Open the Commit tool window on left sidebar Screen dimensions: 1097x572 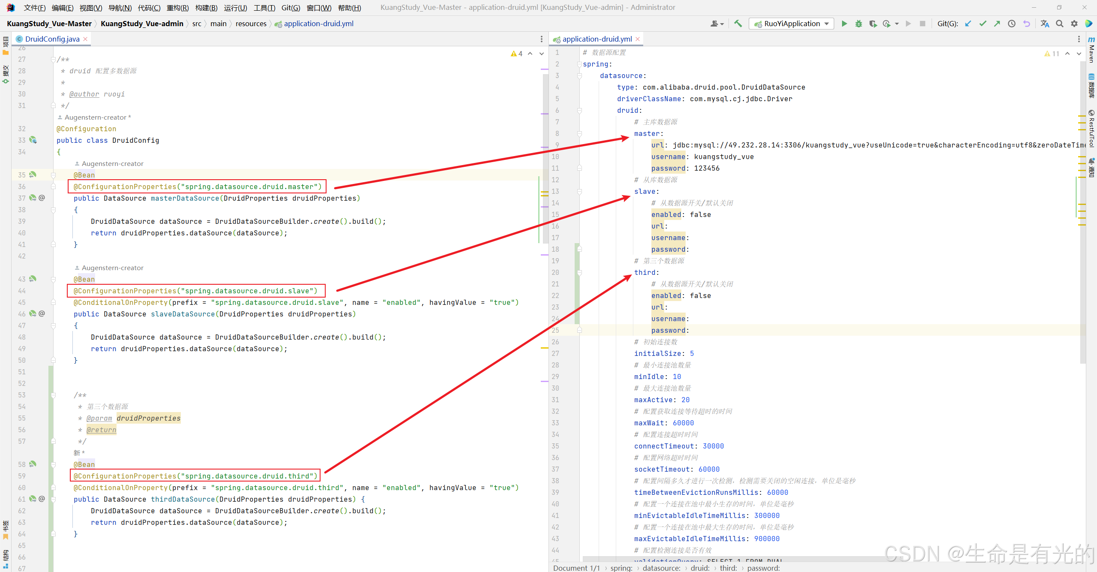(x=6, y=75)
